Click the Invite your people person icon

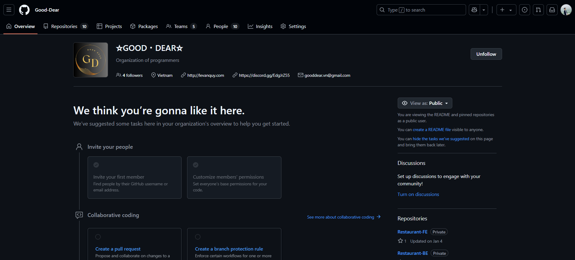tap(79, 147)
